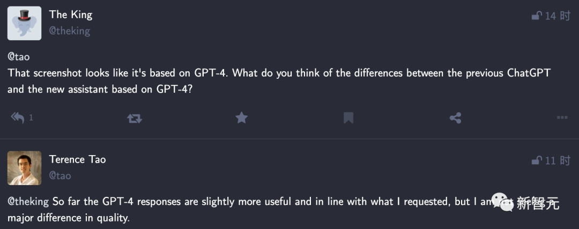Reply to The King's post
Image resolution: width=579 pixels, height=229 pixels.
(x=18, y=118)
